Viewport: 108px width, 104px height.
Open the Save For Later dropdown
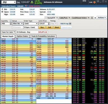(x=8, y=32)
